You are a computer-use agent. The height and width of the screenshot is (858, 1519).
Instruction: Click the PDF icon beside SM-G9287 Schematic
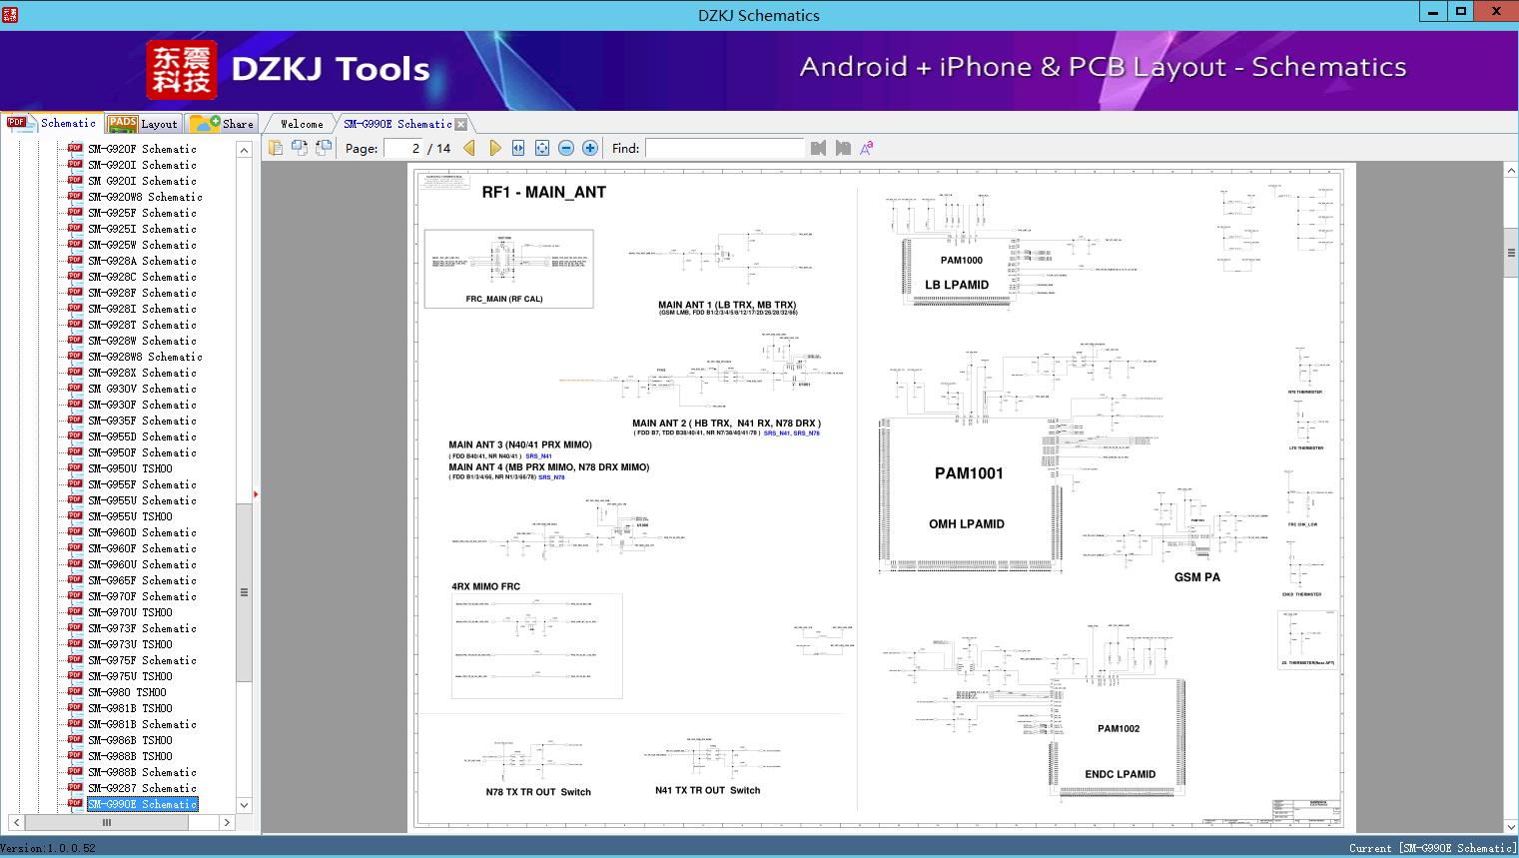(75, 788)
